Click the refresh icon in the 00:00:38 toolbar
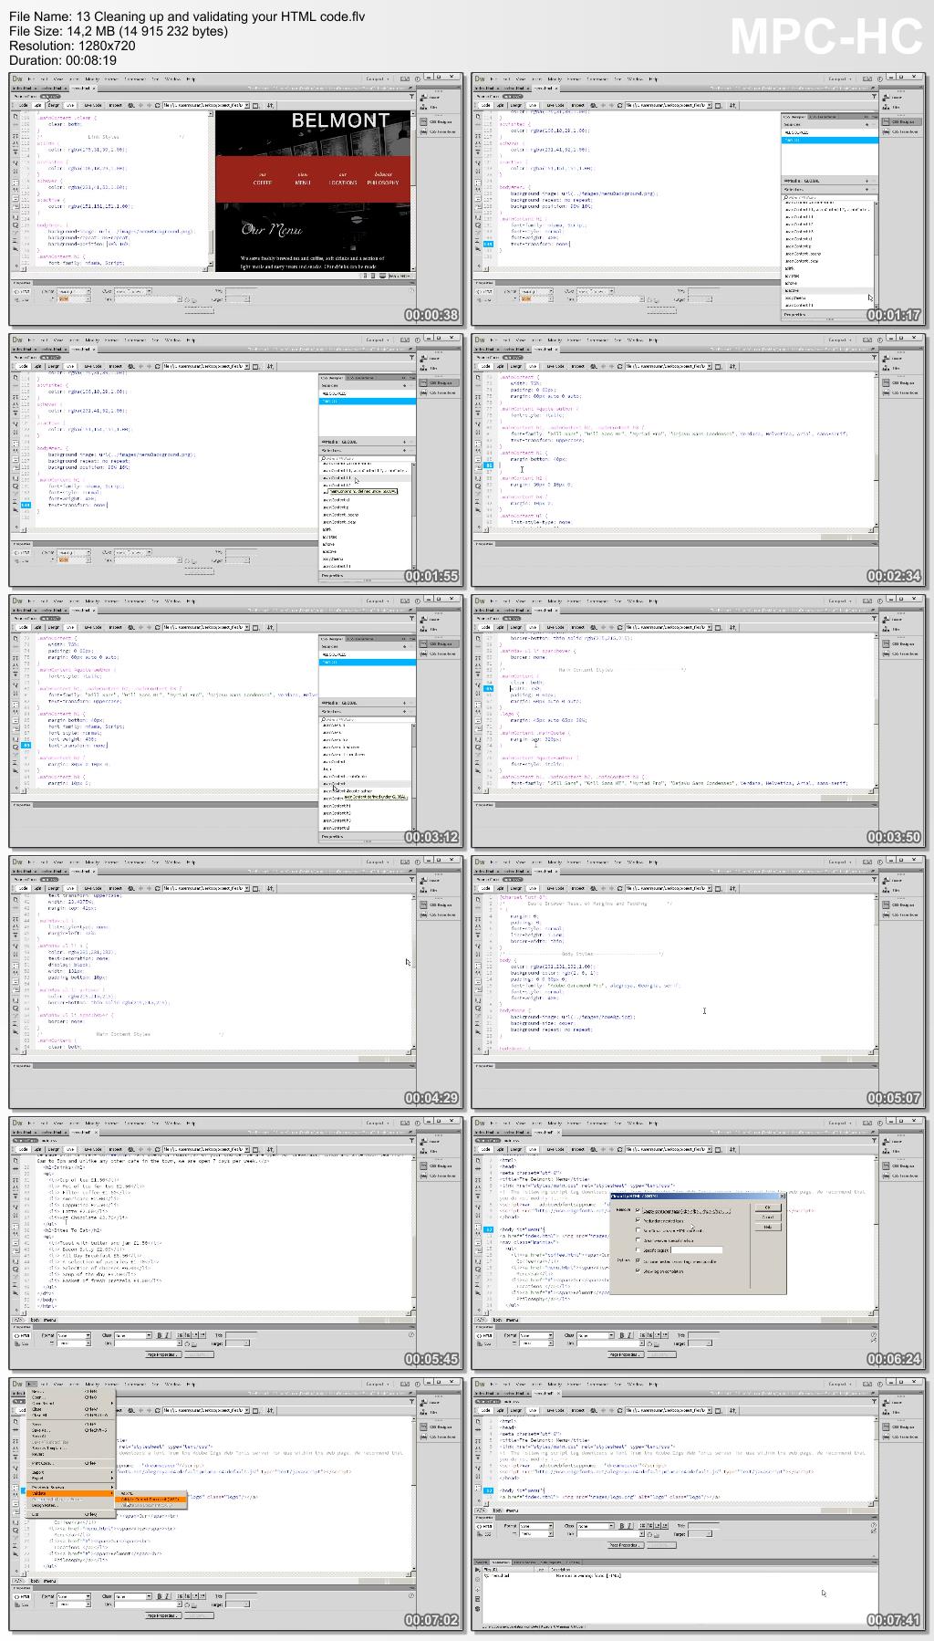 pyautogui.click(x=157, y=105)
